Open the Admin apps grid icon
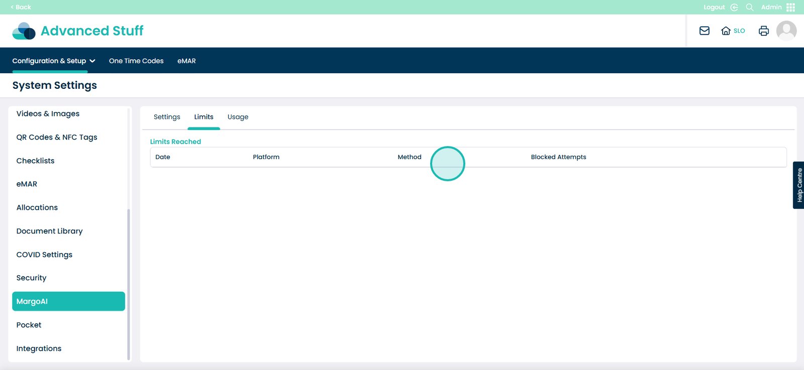 coord(790,7)
